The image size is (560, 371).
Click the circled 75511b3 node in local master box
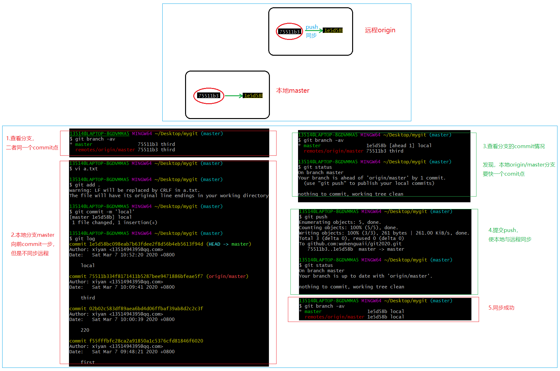tap(208, 96)
